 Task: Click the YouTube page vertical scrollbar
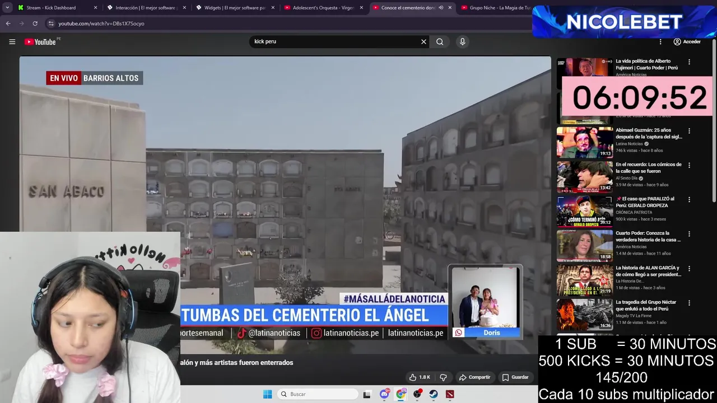714,120
